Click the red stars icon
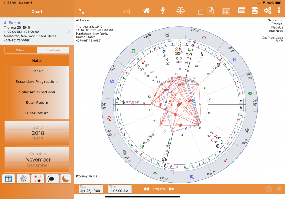Screen dimensions: 285x199 37,179
